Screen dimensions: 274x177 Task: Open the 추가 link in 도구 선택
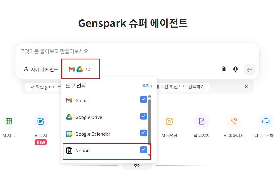coord(147,86)
